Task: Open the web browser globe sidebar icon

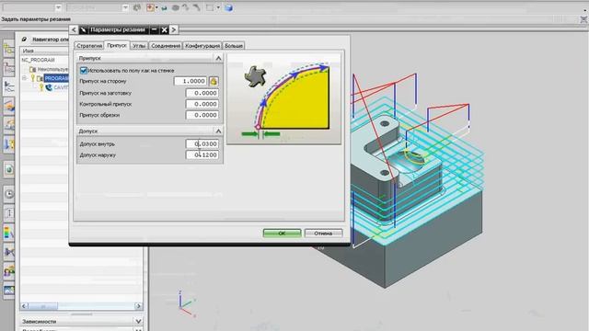Action: (x=8, y=169)
